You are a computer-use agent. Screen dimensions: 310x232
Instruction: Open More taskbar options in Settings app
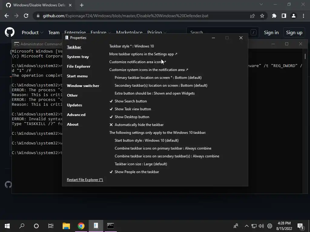point(143,54)
